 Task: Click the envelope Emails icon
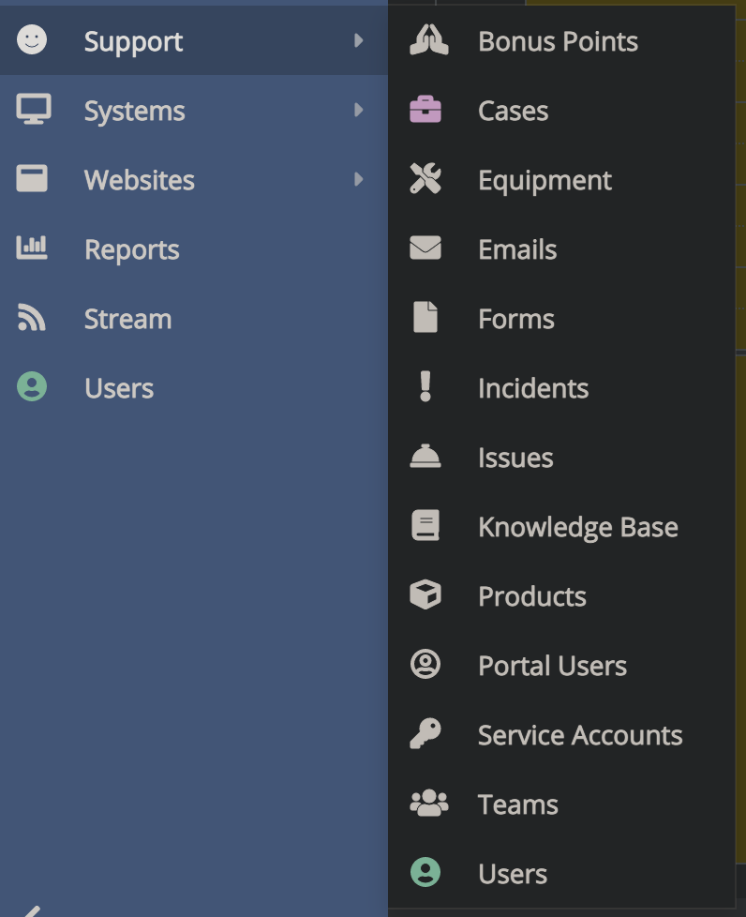pyautogui.click(x=425, y=249)
